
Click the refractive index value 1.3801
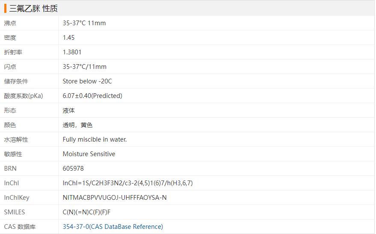[x=72, y=52]
